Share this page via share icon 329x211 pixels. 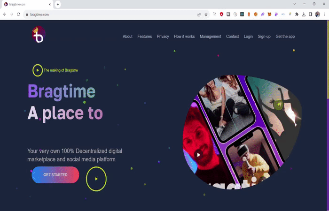tap(199, 15)
